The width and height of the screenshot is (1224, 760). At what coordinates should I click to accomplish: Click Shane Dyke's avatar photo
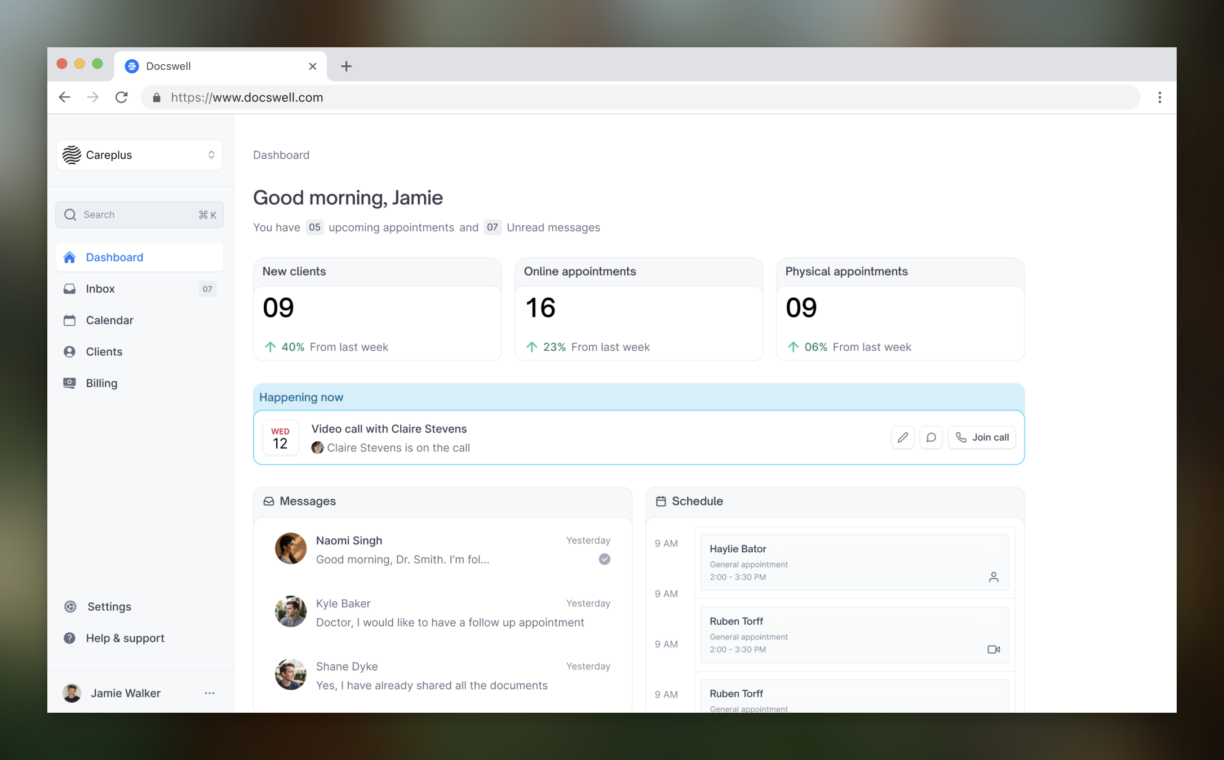click(291, 674)
